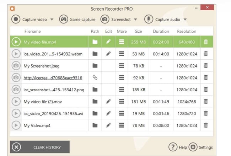Click the Game capture gamepad icon
Screen dimensions: 231x156
click(x=64, y=20)
